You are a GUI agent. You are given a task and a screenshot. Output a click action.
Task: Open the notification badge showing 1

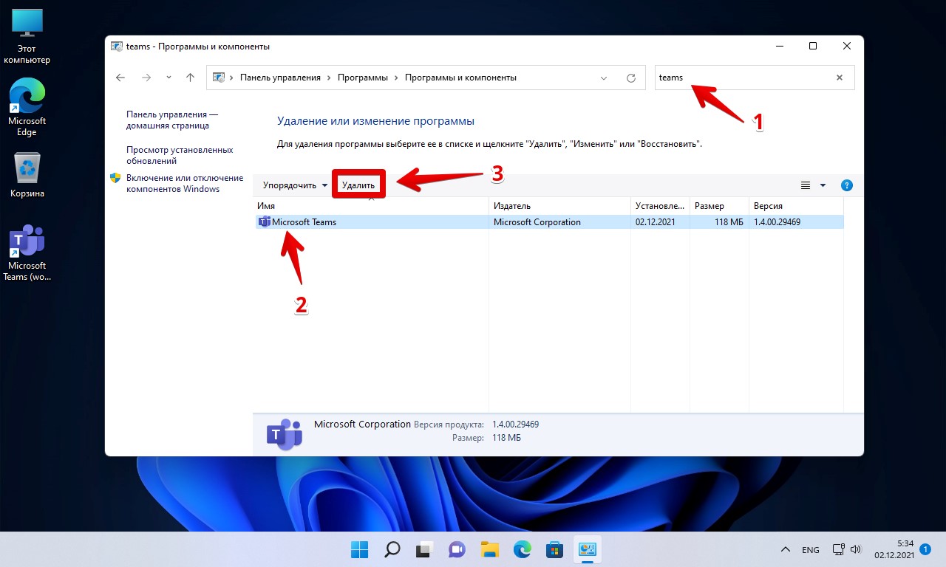925,549
